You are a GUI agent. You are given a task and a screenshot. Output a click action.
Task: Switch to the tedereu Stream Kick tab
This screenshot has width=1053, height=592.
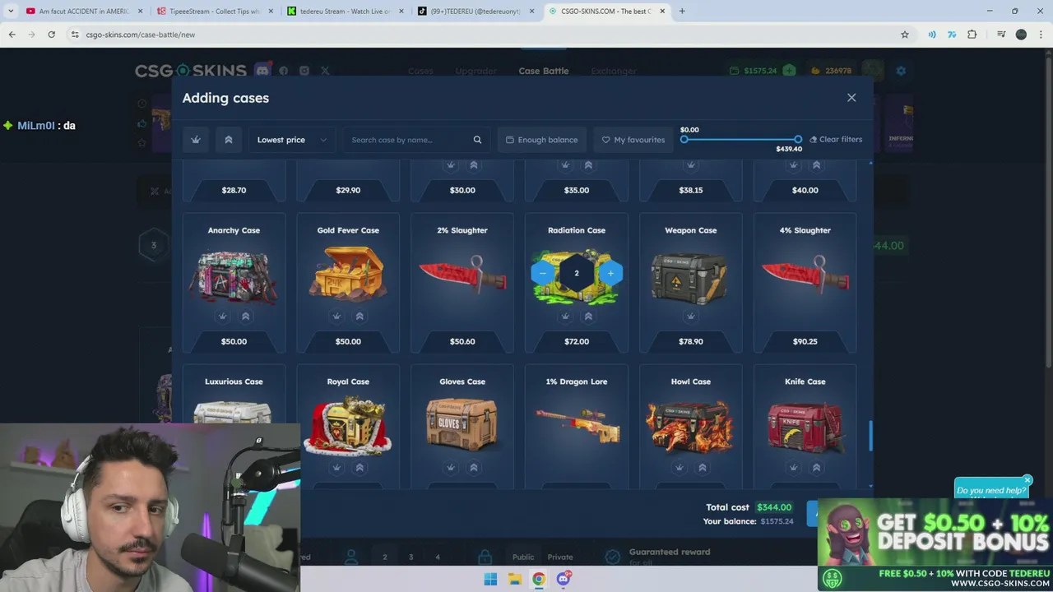coord(346,12)
